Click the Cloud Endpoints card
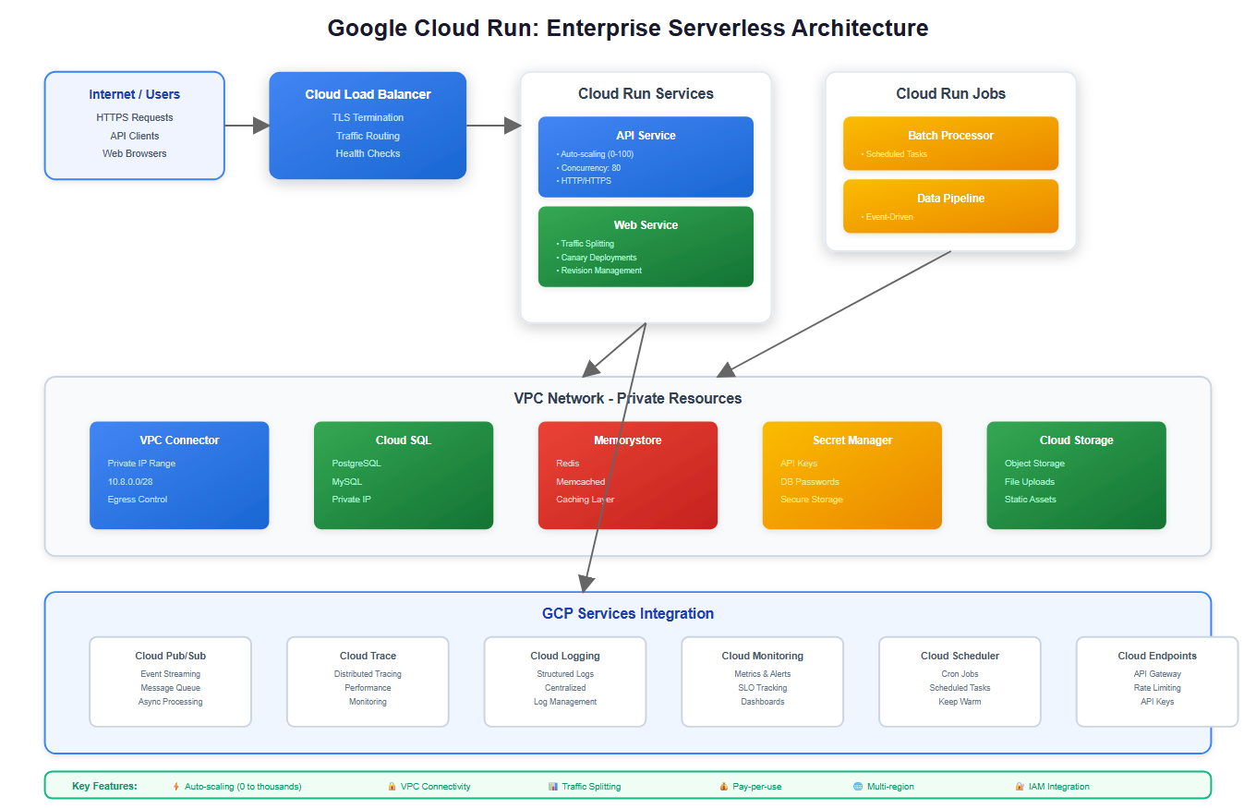 point(1156,681)
